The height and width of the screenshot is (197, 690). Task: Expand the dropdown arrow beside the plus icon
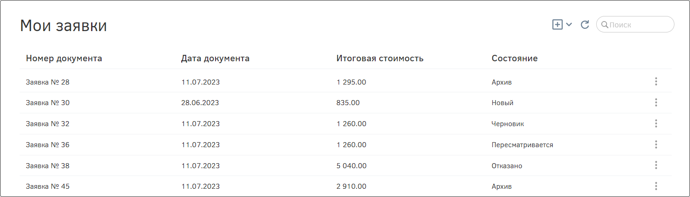[569, 25]
